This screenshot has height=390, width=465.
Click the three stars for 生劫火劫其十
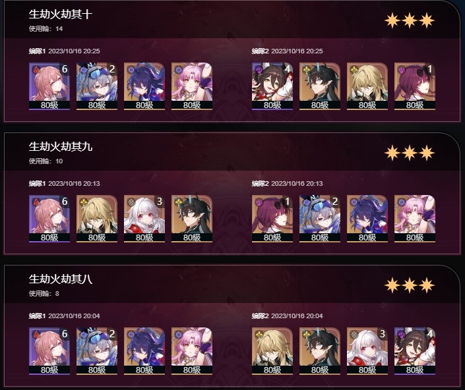click(410, 20)
